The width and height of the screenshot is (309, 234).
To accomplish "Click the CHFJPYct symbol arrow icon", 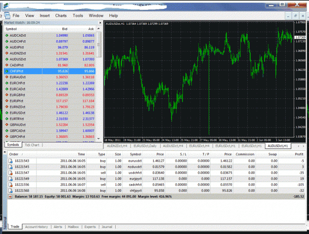I will point(7,71).
